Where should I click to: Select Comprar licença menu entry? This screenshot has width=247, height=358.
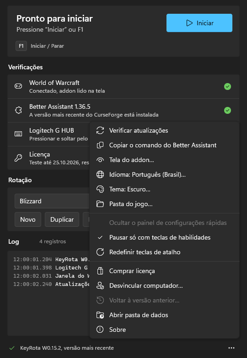165,271
